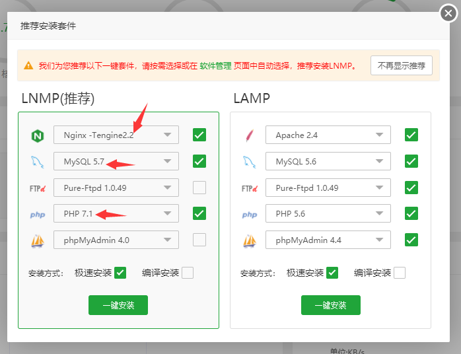This screenshot has width=461, height=354.
Task: Click the PHP icon beside PHP 7.1
Action: 37,214
